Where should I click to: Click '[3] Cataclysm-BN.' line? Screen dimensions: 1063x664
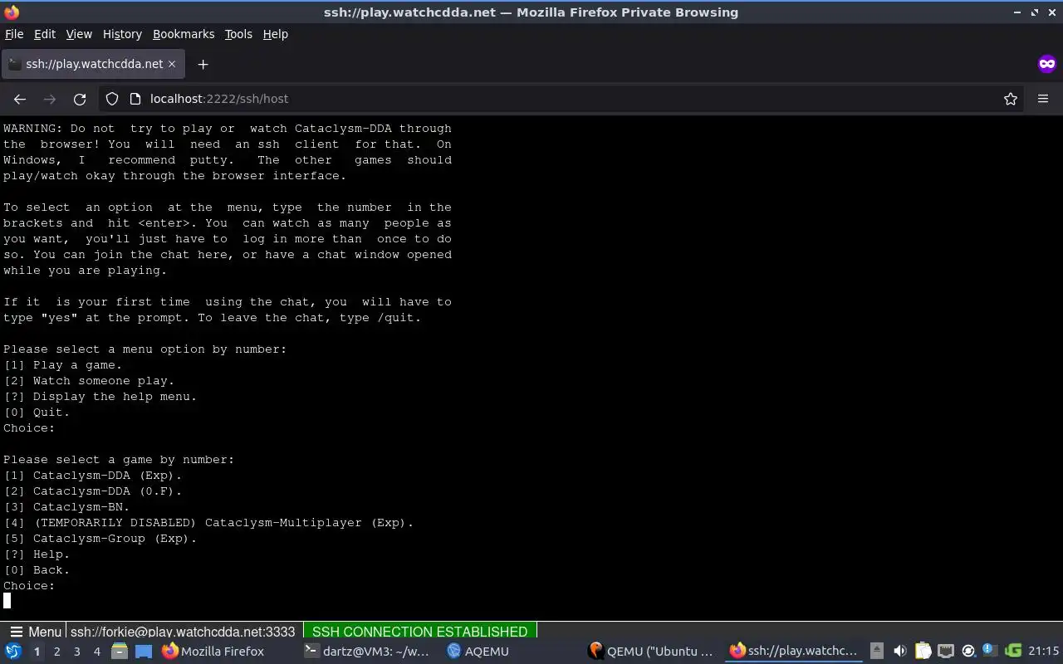click(x=66, y=507)
